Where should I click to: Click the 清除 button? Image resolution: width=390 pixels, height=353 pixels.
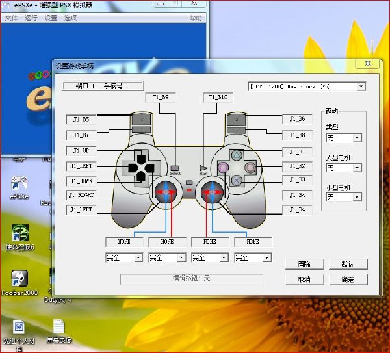pyautogui.click(x=304, y=264)
